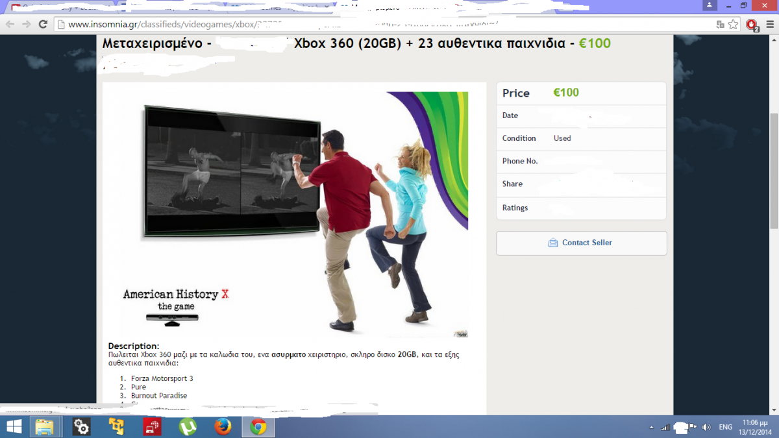Open uTorrent from the taskbar

[x=188, y=427]
